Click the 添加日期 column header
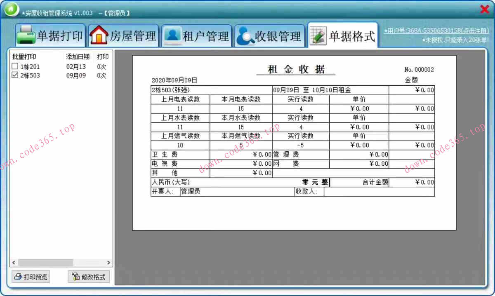Screen dimensions: 495x296 coord(77,56)
